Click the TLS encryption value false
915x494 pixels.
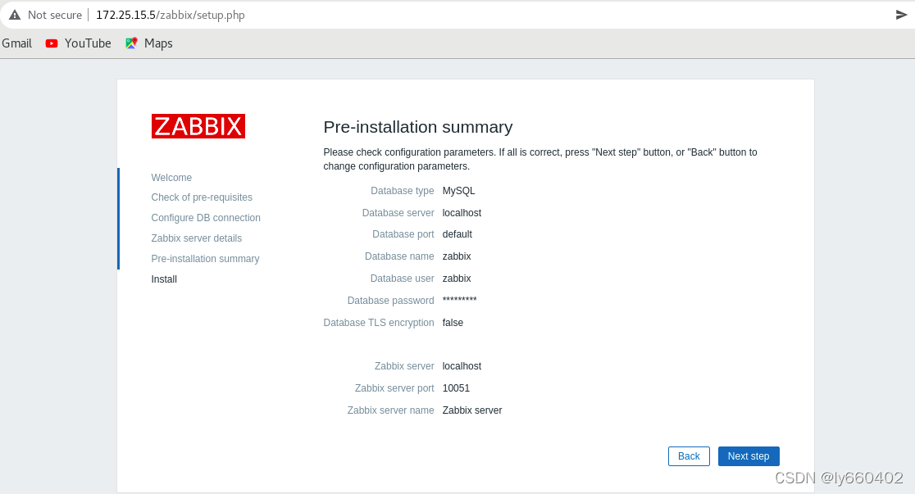(453, 323)
